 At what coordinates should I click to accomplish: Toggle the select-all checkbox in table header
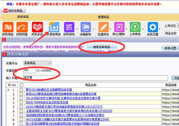pyautogui.click(x=21, y=85)
